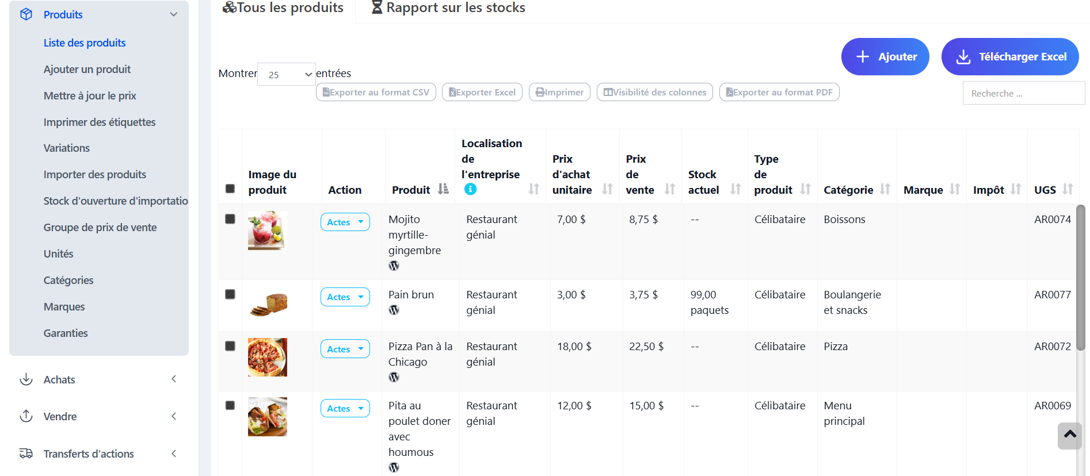This screenshot has width=1090, height=476.
Task: Click the scroll-to-top arrow icon
Action: (x=1070, y=435)
